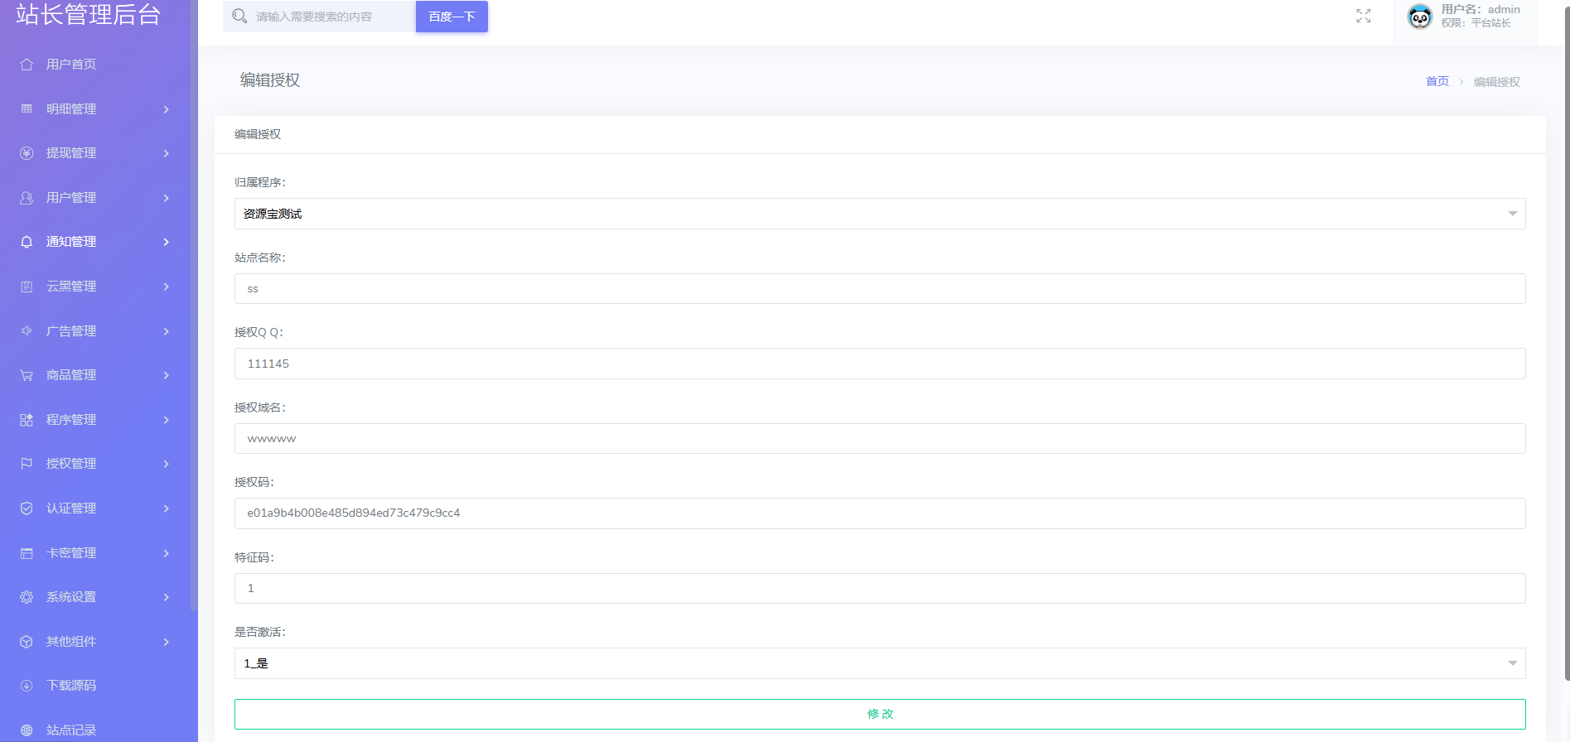
Task: Expand the 用户管理 submenu chevron
Action: (167, 198)
